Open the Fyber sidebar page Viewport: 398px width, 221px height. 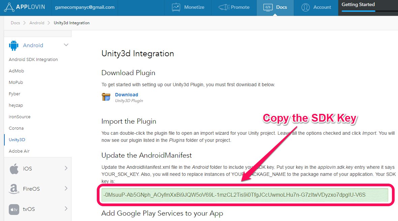point(15,94)
